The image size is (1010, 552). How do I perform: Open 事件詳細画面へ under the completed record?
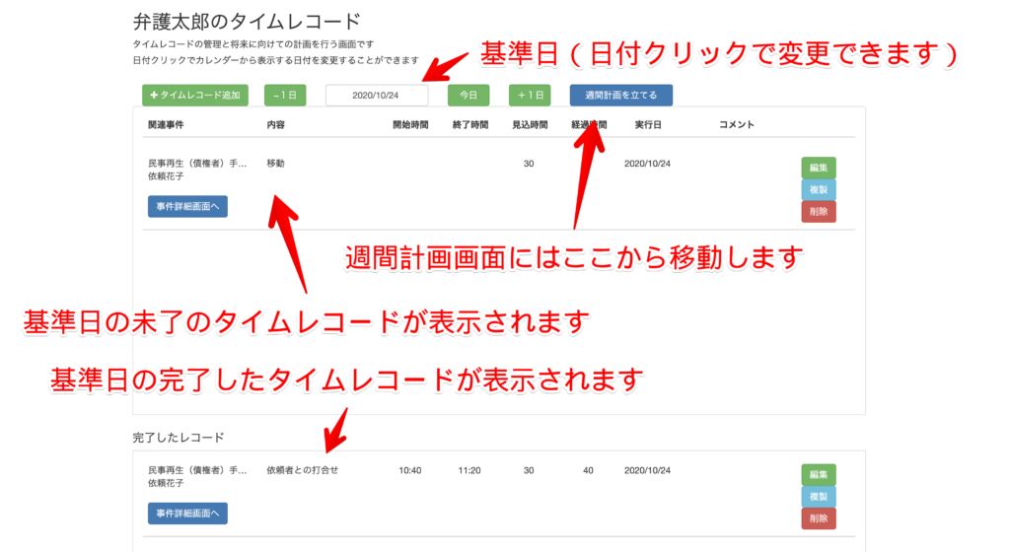(x=187, y=513)
